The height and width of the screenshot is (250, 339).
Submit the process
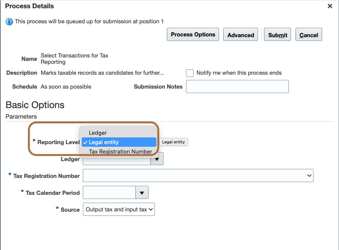(277, 34)
